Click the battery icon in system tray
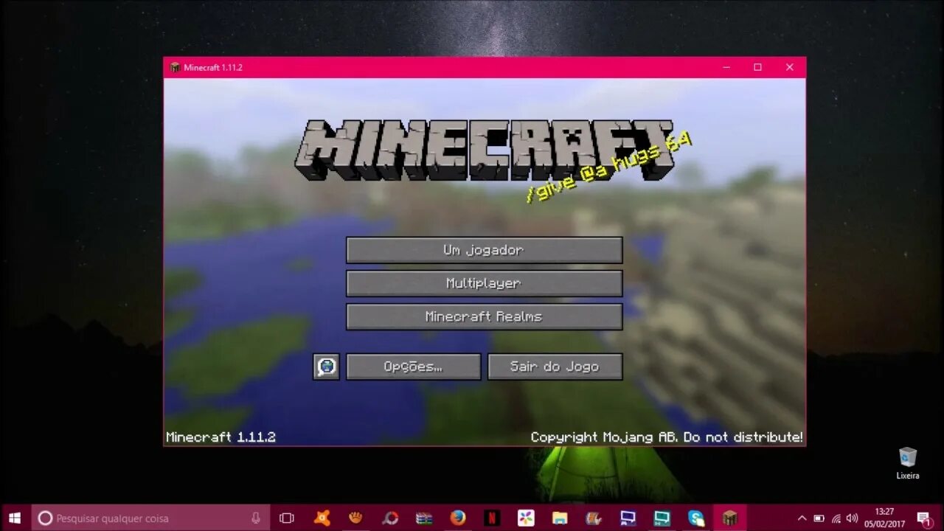Viewport: 944px width, 531px height. pos(819,518)
